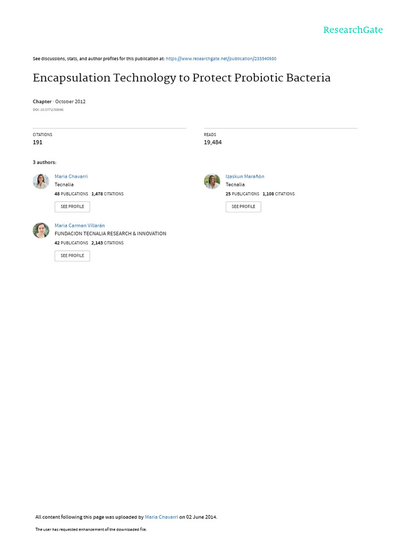
Task: Click María Carmen Villarán's profile photo
Action: (41, 230)
